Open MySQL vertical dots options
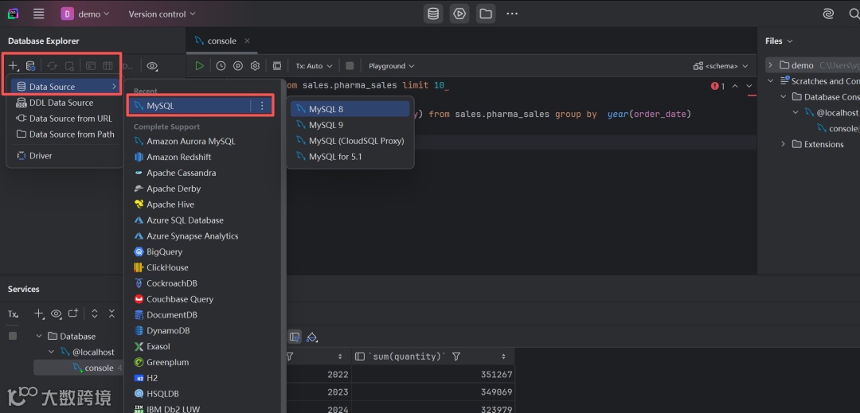 (x=262, y=106)
